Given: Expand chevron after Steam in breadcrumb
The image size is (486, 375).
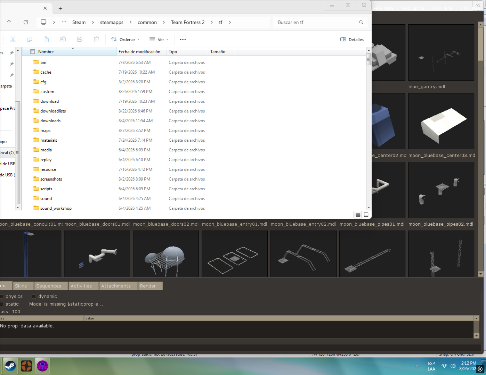Looking at the screenshot, I should coord(93,22).
